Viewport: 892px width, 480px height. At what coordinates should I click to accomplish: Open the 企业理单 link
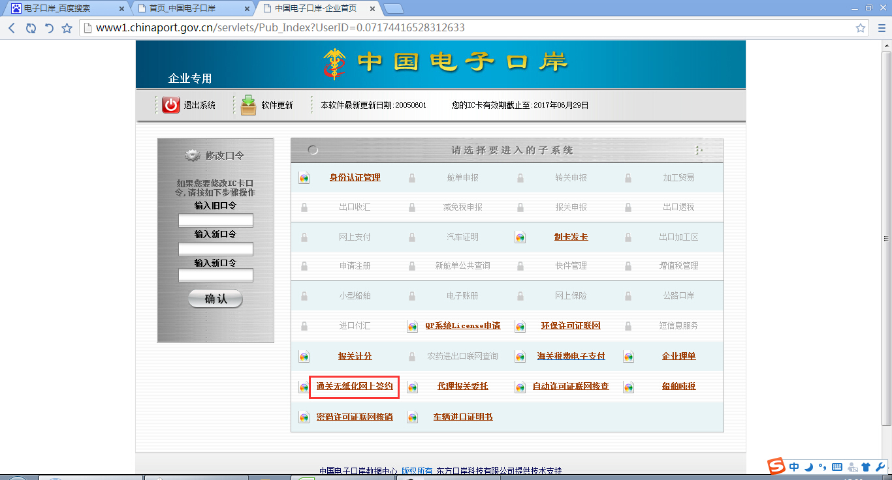(x=678, y=356)
